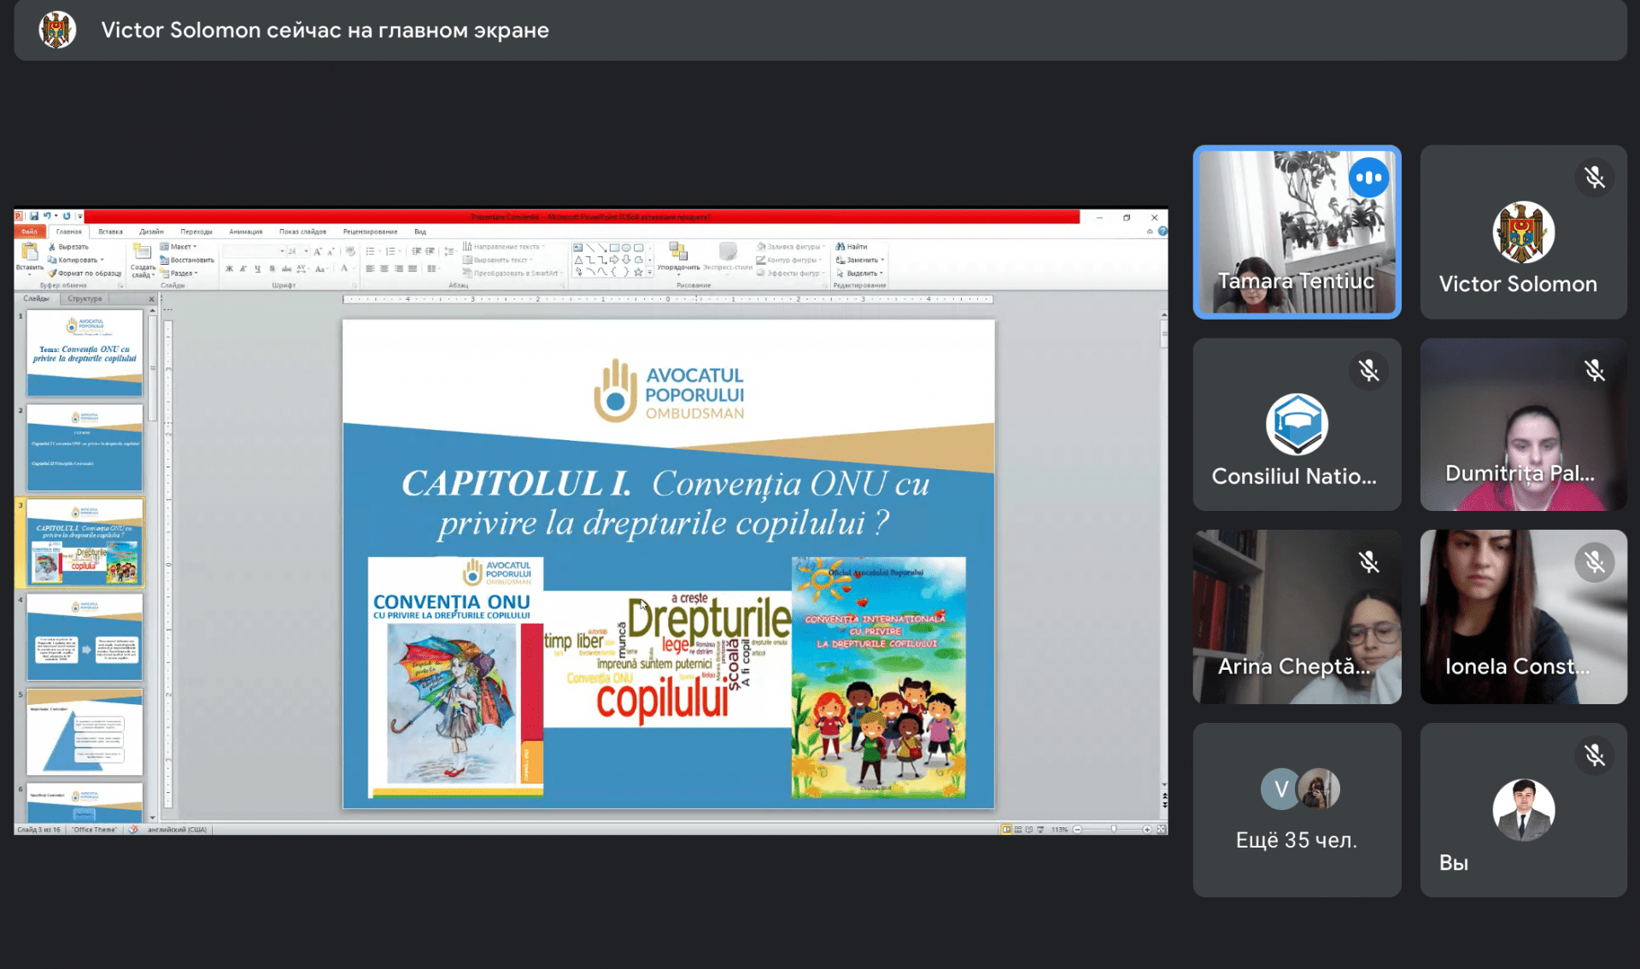The image size is (1640, 969).
Task: Click the fit slide to window icon
Action: click(x=1162, y=830)
